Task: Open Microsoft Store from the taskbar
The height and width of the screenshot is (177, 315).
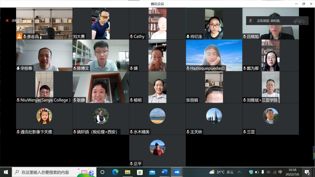Action: pos(140,172)
